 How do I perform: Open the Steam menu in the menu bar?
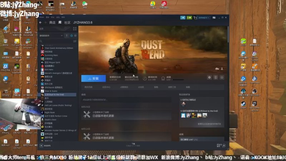coord(41,17)
